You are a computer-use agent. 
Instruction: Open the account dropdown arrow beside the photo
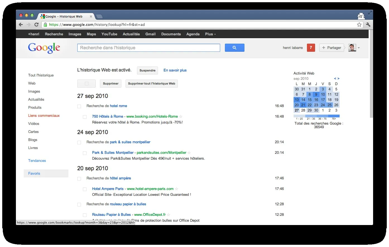pyautogui.click(x=359, y=48)
